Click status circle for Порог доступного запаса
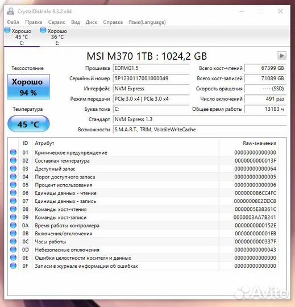Image resolution: width=295 pixels, height=307 pixels. [13, 177]
